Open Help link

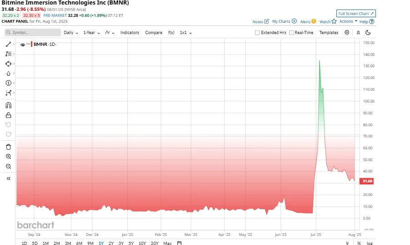click(x=367, y=21)
